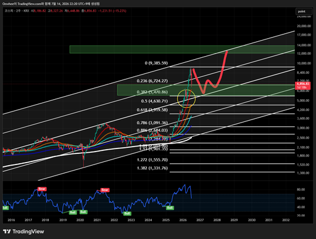316x239 pixels.
Task: Click the -1,231.51 (-15.23%) change value
Action: pos(112,10)
